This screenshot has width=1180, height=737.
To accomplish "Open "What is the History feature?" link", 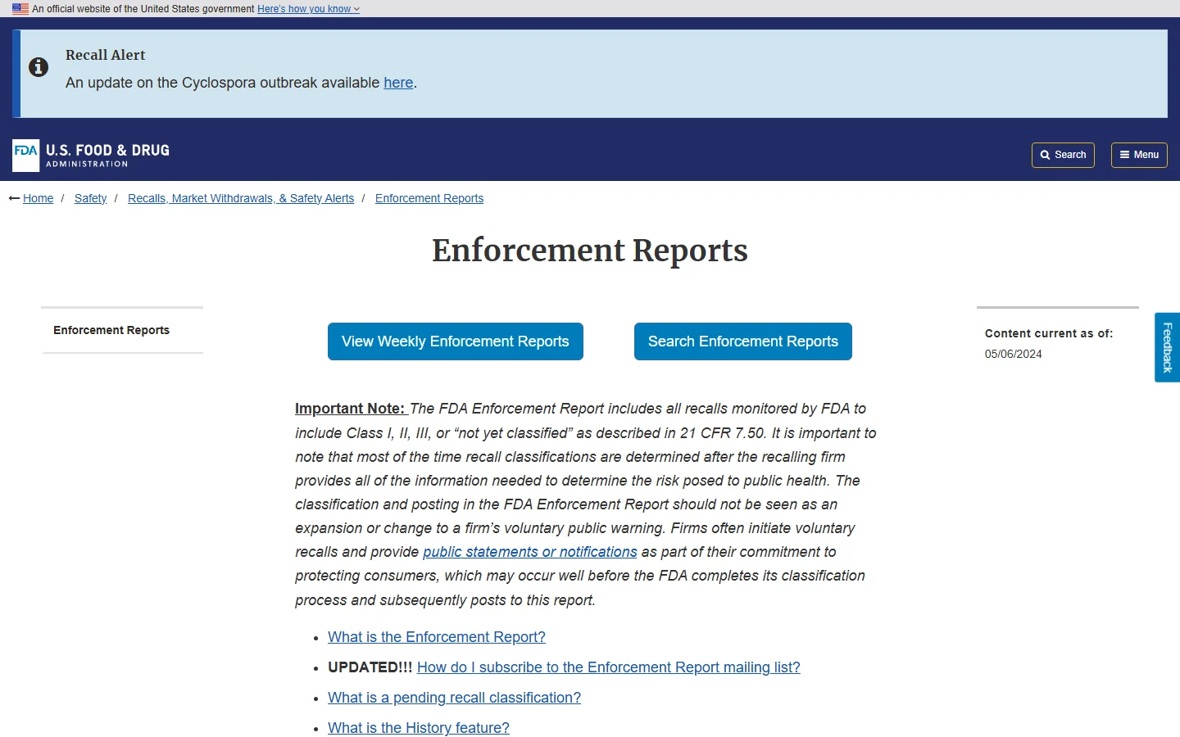I will [419, 728].
